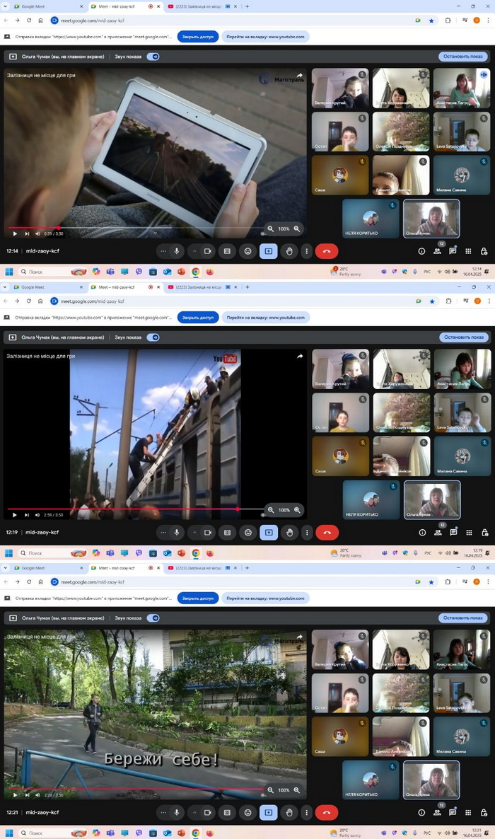Raise hand in the 12:14 Meet window

point(289,251)
